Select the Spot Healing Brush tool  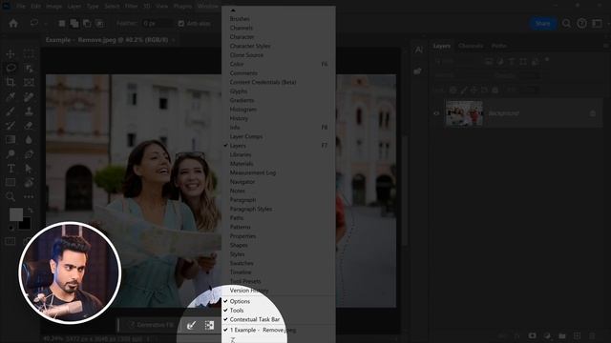pos(29,97)
